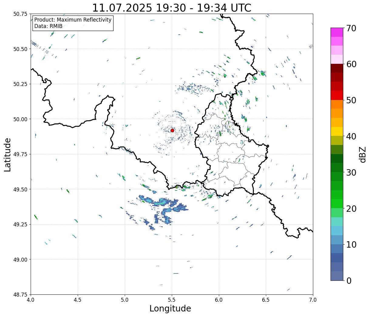The height and width of the screenshot is (316, 370).
Task: Click the colorbar tick label "0"
Action: (349, 280)
